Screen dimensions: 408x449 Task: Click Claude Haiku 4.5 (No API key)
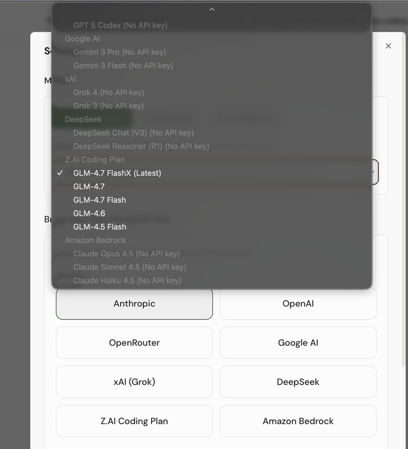click(211, 281)
